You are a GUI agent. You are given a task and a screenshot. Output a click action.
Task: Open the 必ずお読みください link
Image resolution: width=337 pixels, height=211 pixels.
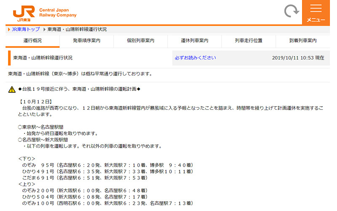pos(195,58)
